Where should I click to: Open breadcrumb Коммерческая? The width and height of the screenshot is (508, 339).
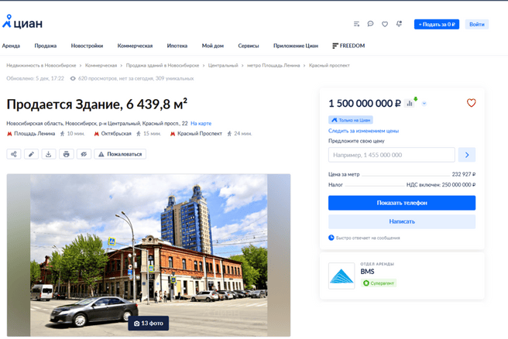click(101, 66)
